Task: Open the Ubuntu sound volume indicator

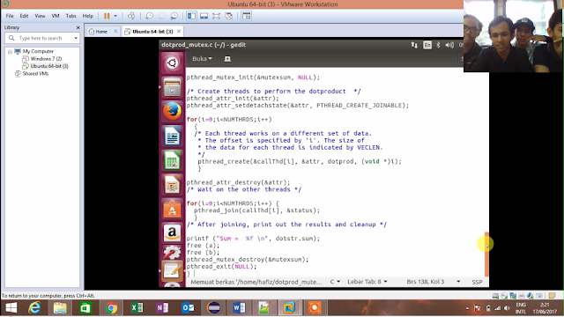Action: [x=449, y=45]
